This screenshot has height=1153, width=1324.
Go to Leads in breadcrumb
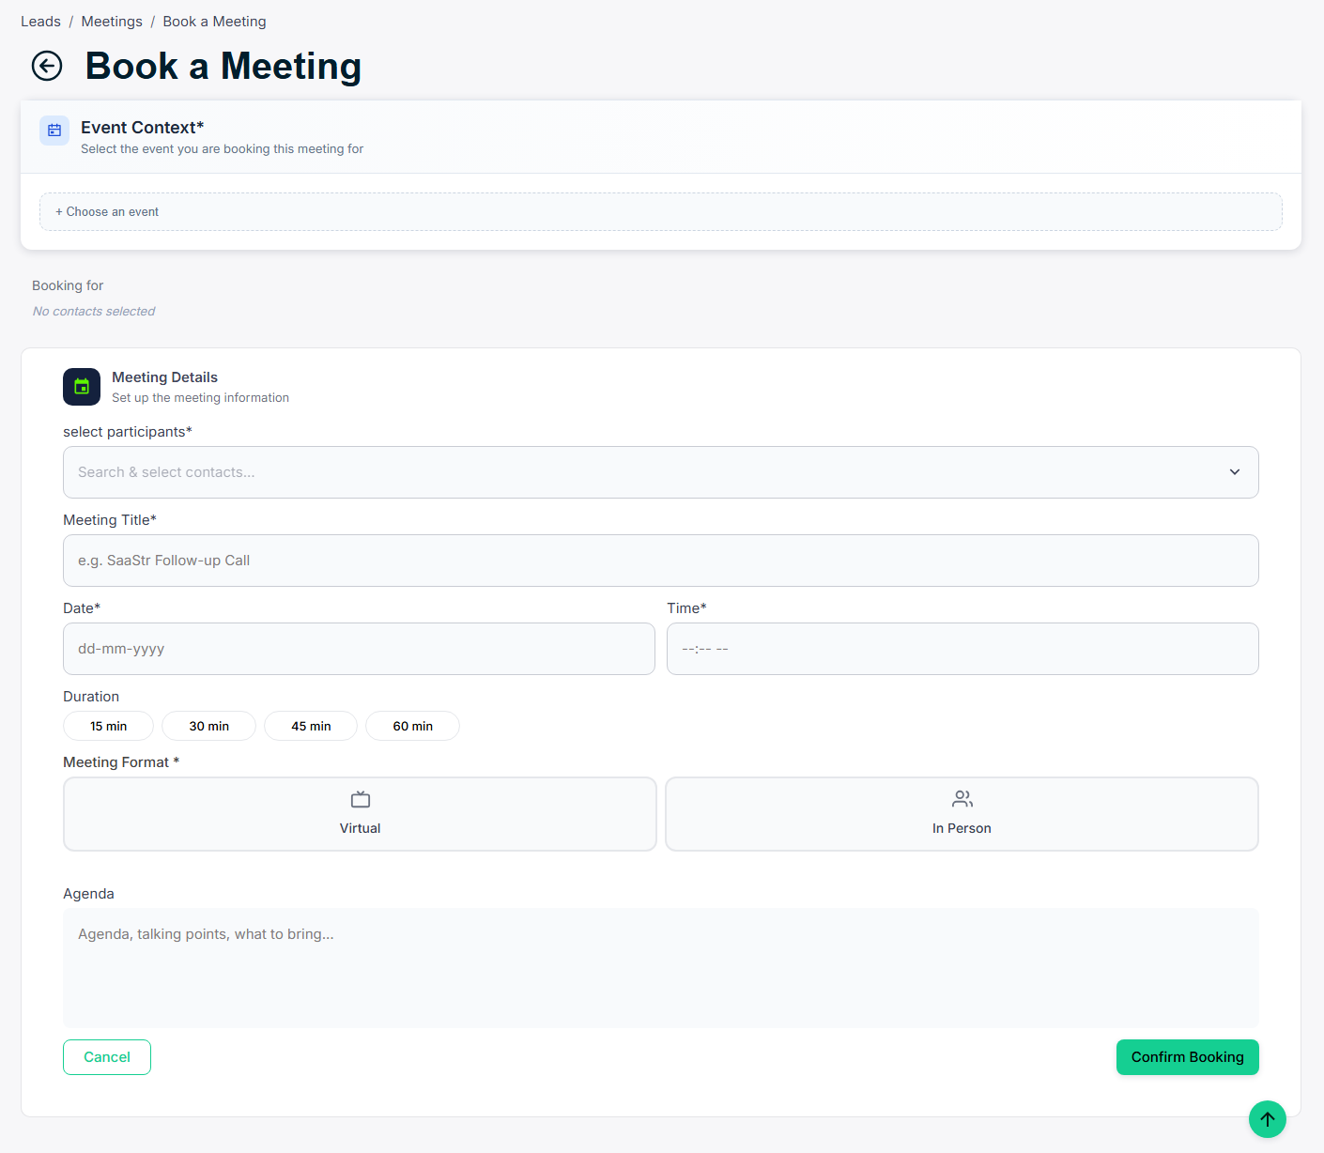click(x=40, y=22)
